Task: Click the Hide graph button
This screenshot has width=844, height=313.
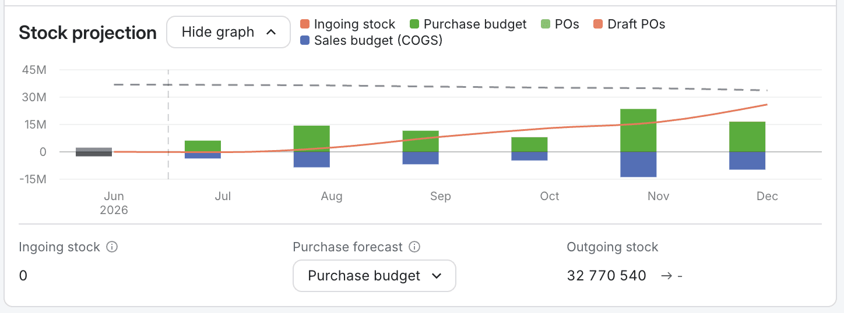Action: (228, 32)
